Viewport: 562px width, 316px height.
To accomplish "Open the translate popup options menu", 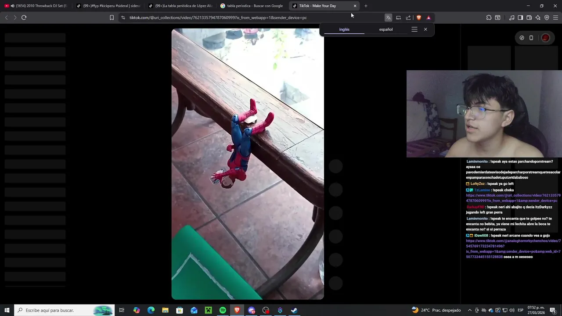I will [414, 29].
